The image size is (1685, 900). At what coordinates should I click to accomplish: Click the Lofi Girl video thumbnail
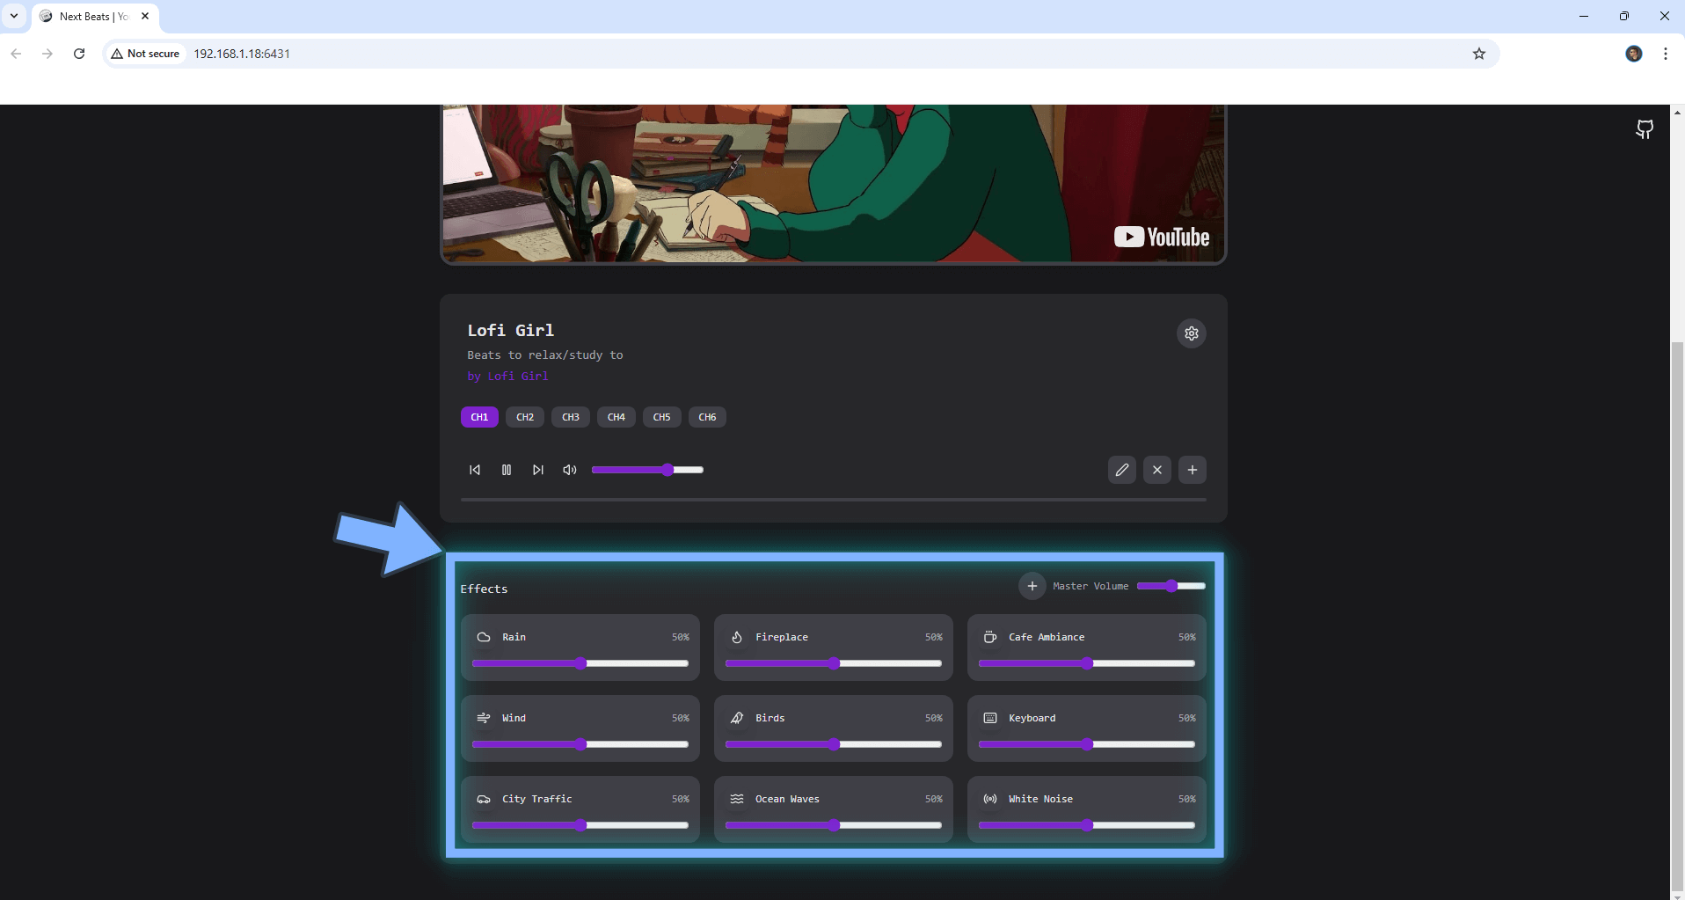(x=834, y=183)
